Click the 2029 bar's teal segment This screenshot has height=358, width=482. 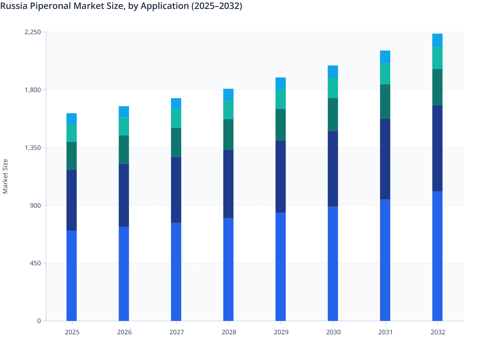tap(281, 125)
